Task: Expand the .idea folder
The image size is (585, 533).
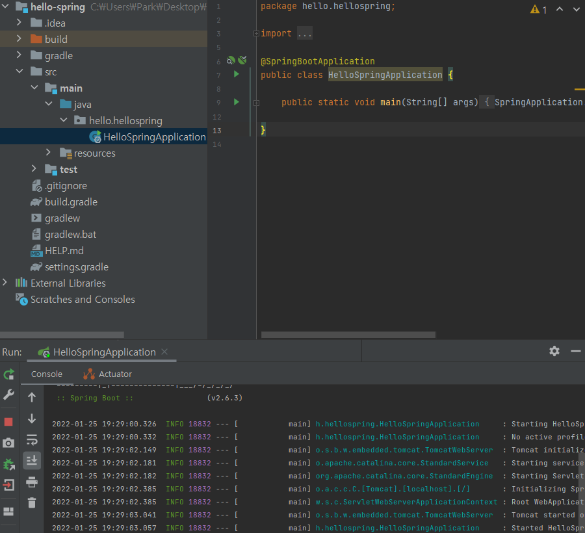Action: click(x=19, y=22)
